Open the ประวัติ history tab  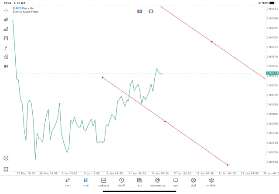tap(121, 182)
